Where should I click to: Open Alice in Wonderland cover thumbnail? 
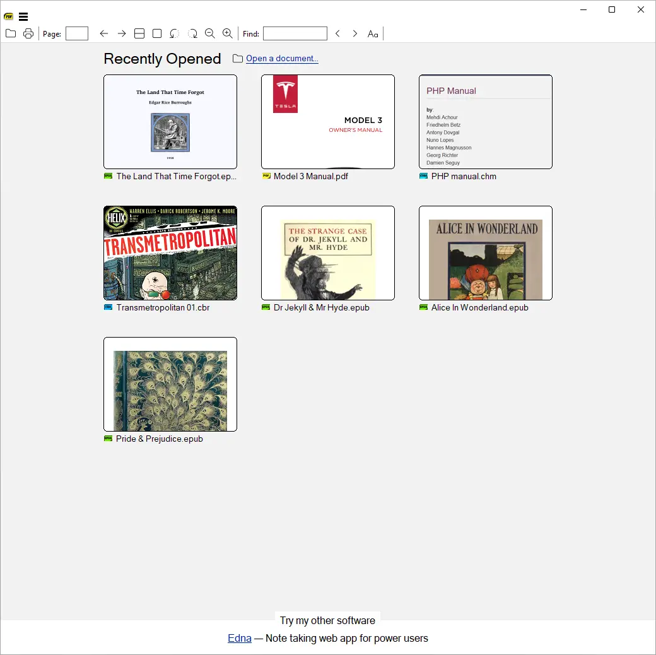click(486, 253)
